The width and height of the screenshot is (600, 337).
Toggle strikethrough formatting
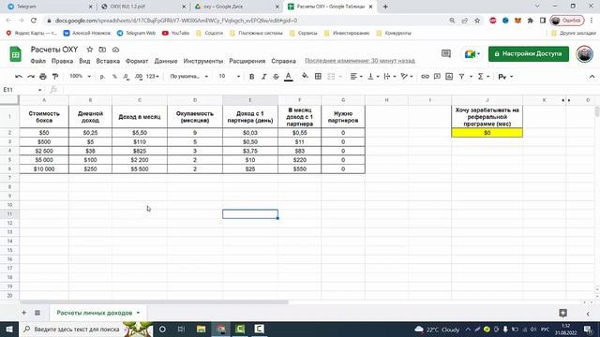click(x=276, y=77)
